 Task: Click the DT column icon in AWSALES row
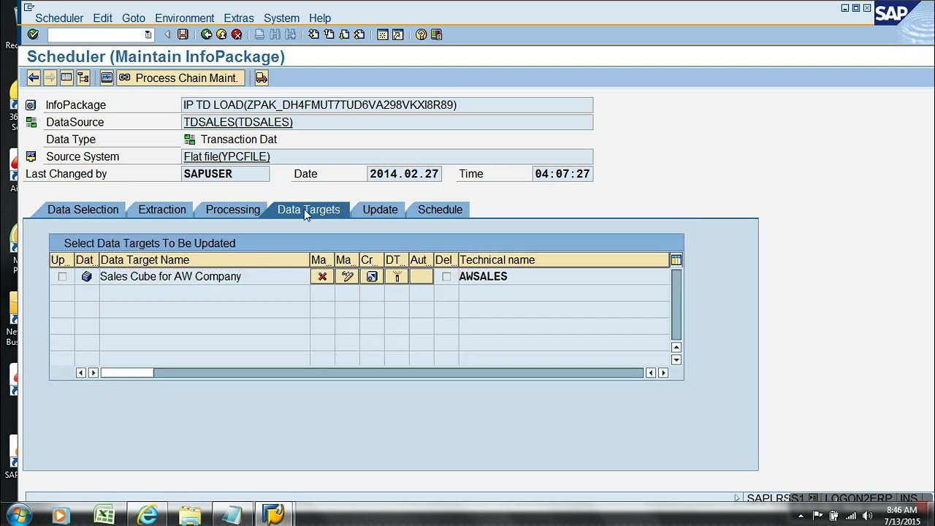[x=397, y=276]
